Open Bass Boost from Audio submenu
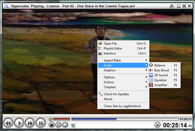 164,70
